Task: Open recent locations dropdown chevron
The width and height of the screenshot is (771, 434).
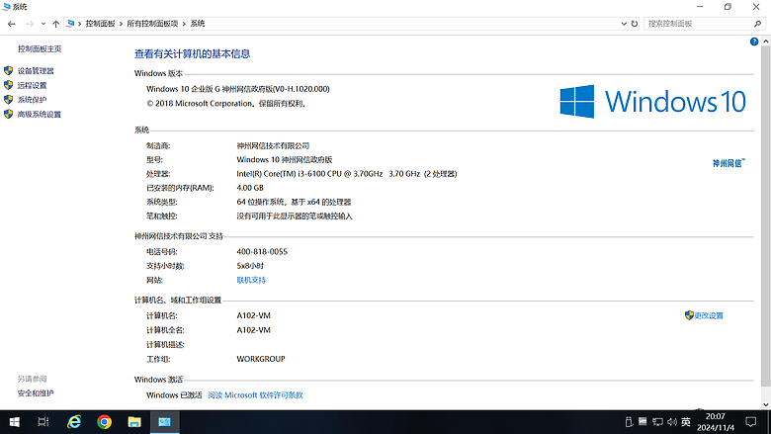Action: (x=43, y=24)
